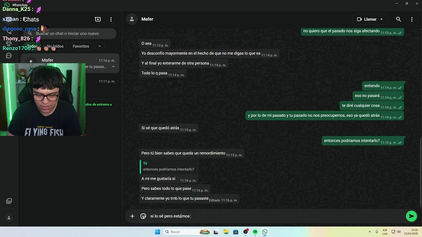The height and width of the screenshot is (237, 422).
Task: Send the typed message with the green arrow
Action: (411, 216)
